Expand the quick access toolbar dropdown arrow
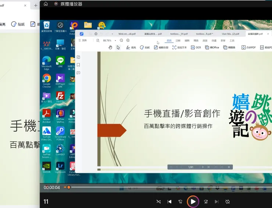272x208 pixels. [112, 34]
